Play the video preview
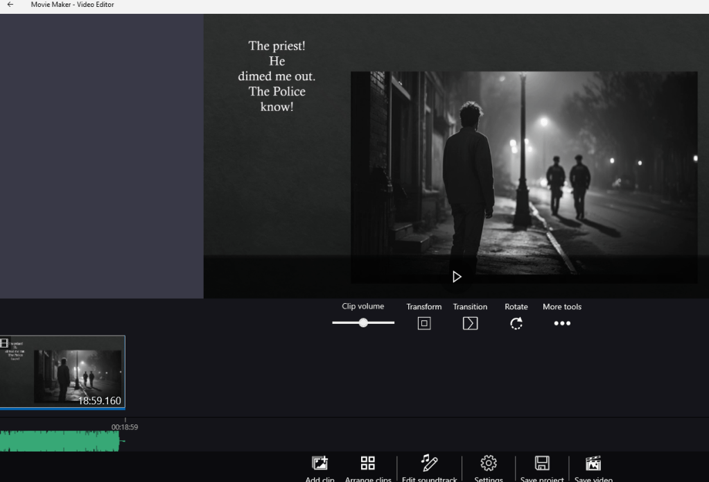709x482 pixels. 457,277
